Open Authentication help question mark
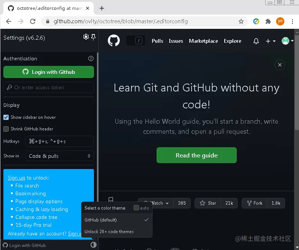This screenshot has width=299, height=250. [91, 58]
